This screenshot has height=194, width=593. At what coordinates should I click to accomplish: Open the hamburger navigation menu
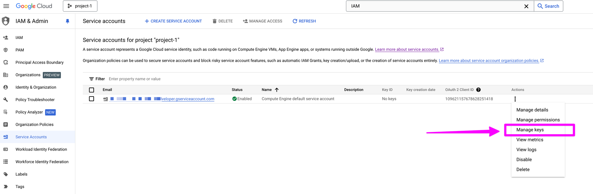[x=6, y=6]
